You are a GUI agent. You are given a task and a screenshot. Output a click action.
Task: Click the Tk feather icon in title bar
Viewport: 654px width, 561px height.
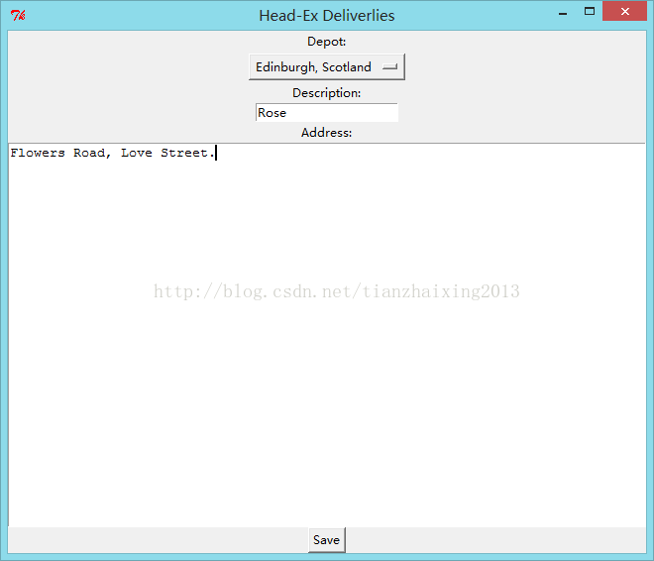[18, 15]
